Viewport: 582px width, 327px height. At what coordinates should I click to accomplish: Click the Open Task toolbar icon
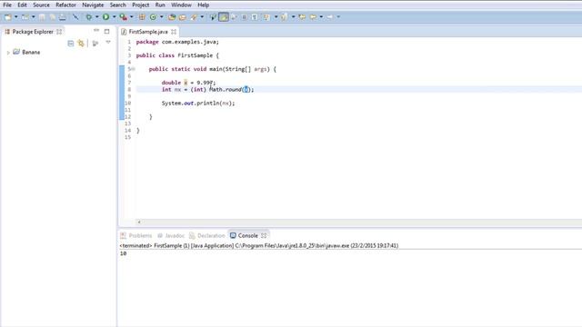(182, 17)
